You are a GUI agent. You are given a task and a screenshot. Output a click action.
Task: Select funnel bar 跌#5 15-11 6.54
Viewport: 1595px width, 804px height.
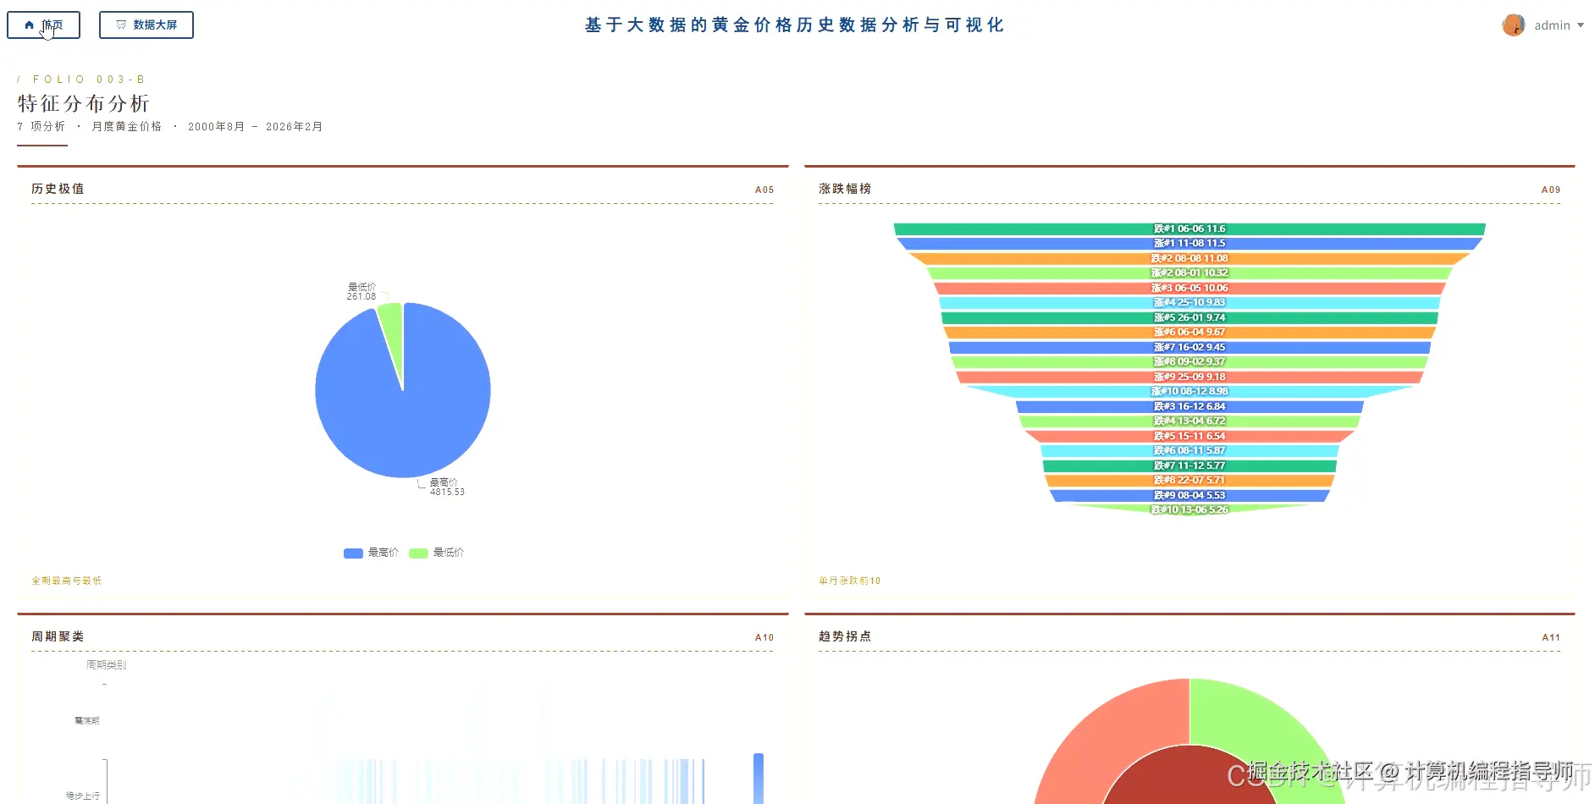point(1189,437)
